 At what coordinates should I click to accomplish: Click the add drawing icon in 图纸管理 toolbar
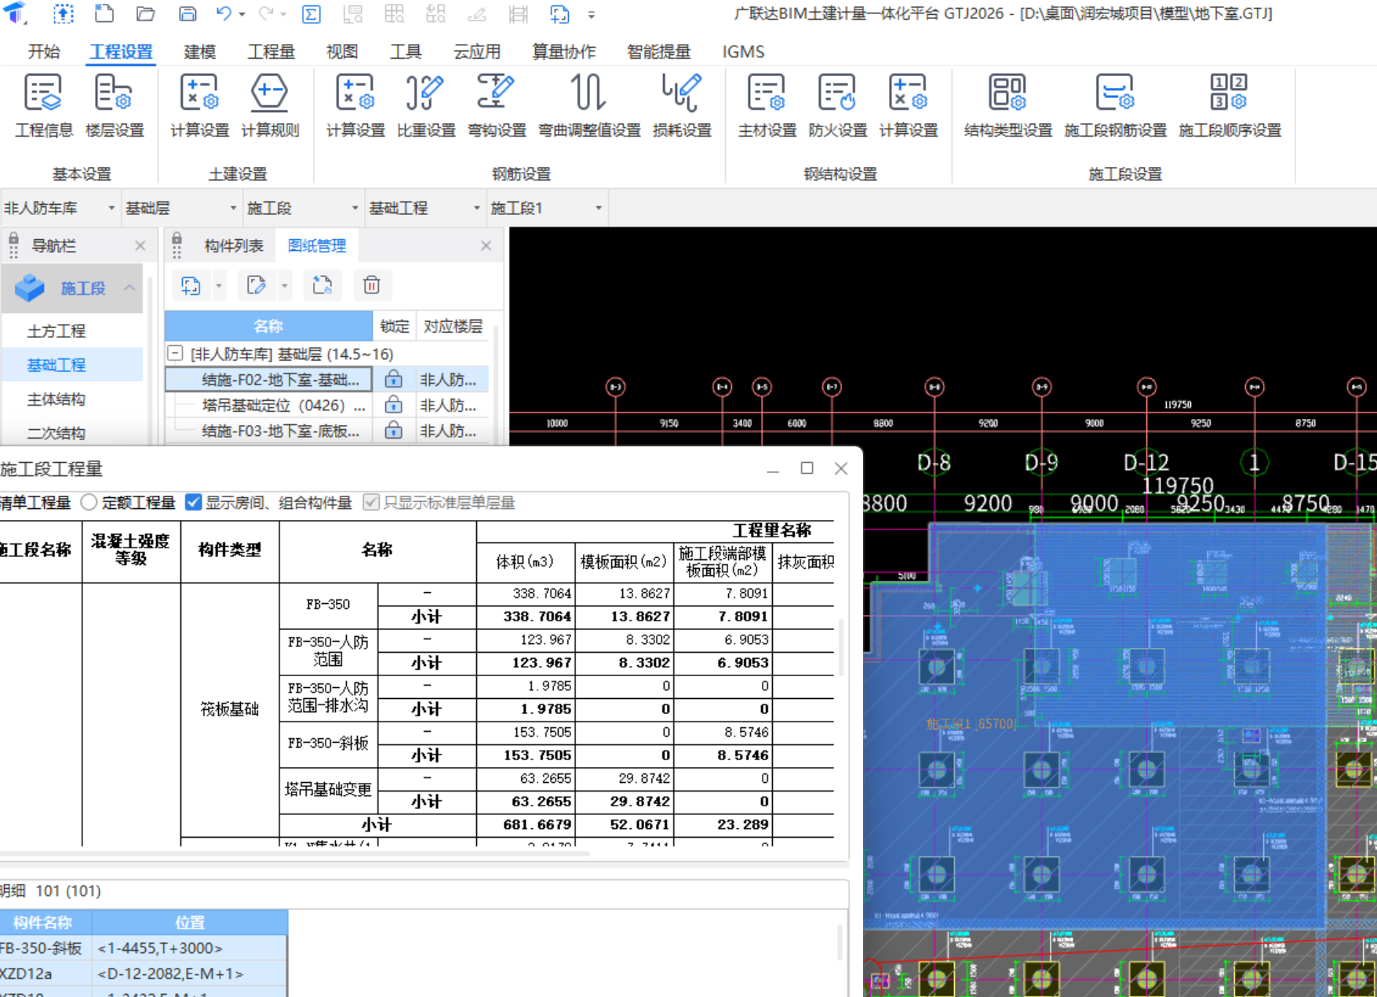click(191, 286)
